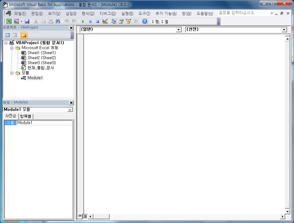Switch to the 항목별 properties tab
294x223 pixels.
click(x=25, y=116)
